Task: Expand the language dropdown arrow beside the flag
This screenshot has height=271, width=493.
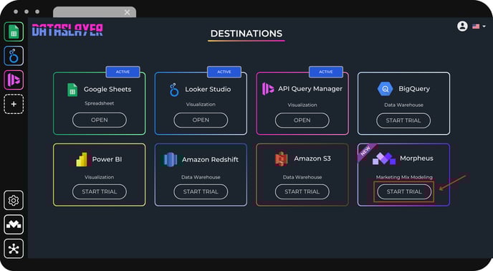Action: click(484, 27)
